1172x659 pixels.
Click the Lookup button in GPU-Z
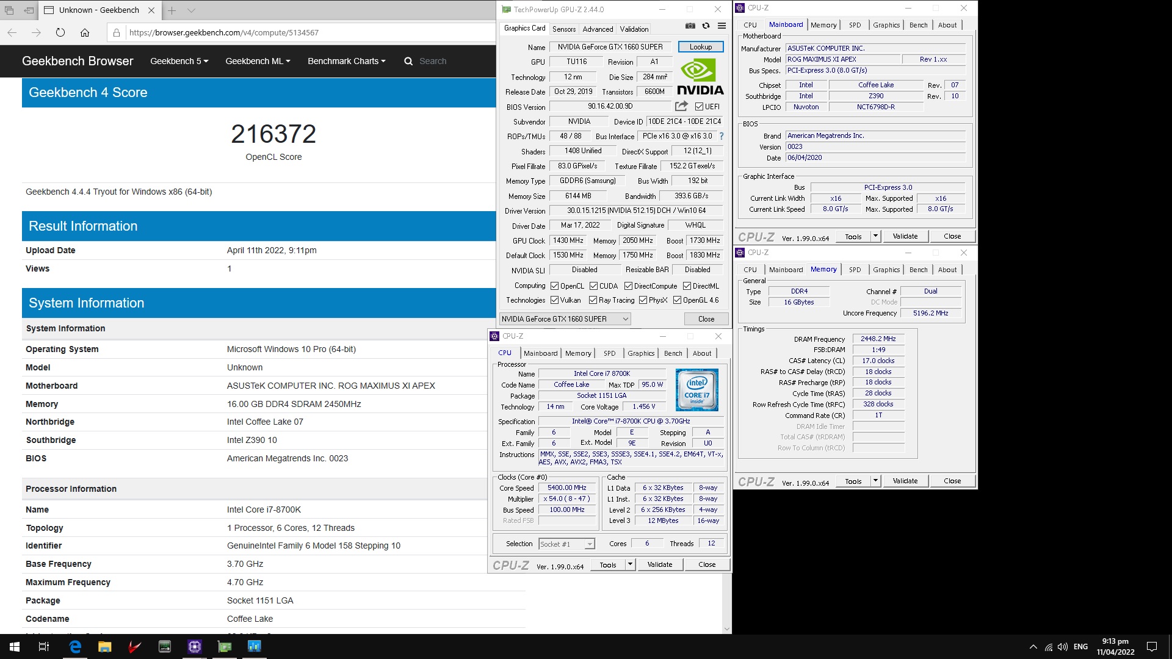point(701,47)
